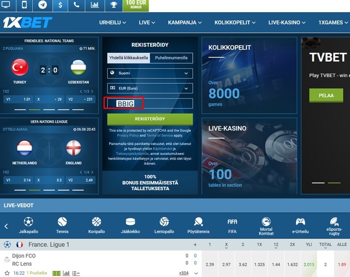Screen dimensions: 350x277
Task: Open the Käyttöehdot link
Action: coord(163,149)
